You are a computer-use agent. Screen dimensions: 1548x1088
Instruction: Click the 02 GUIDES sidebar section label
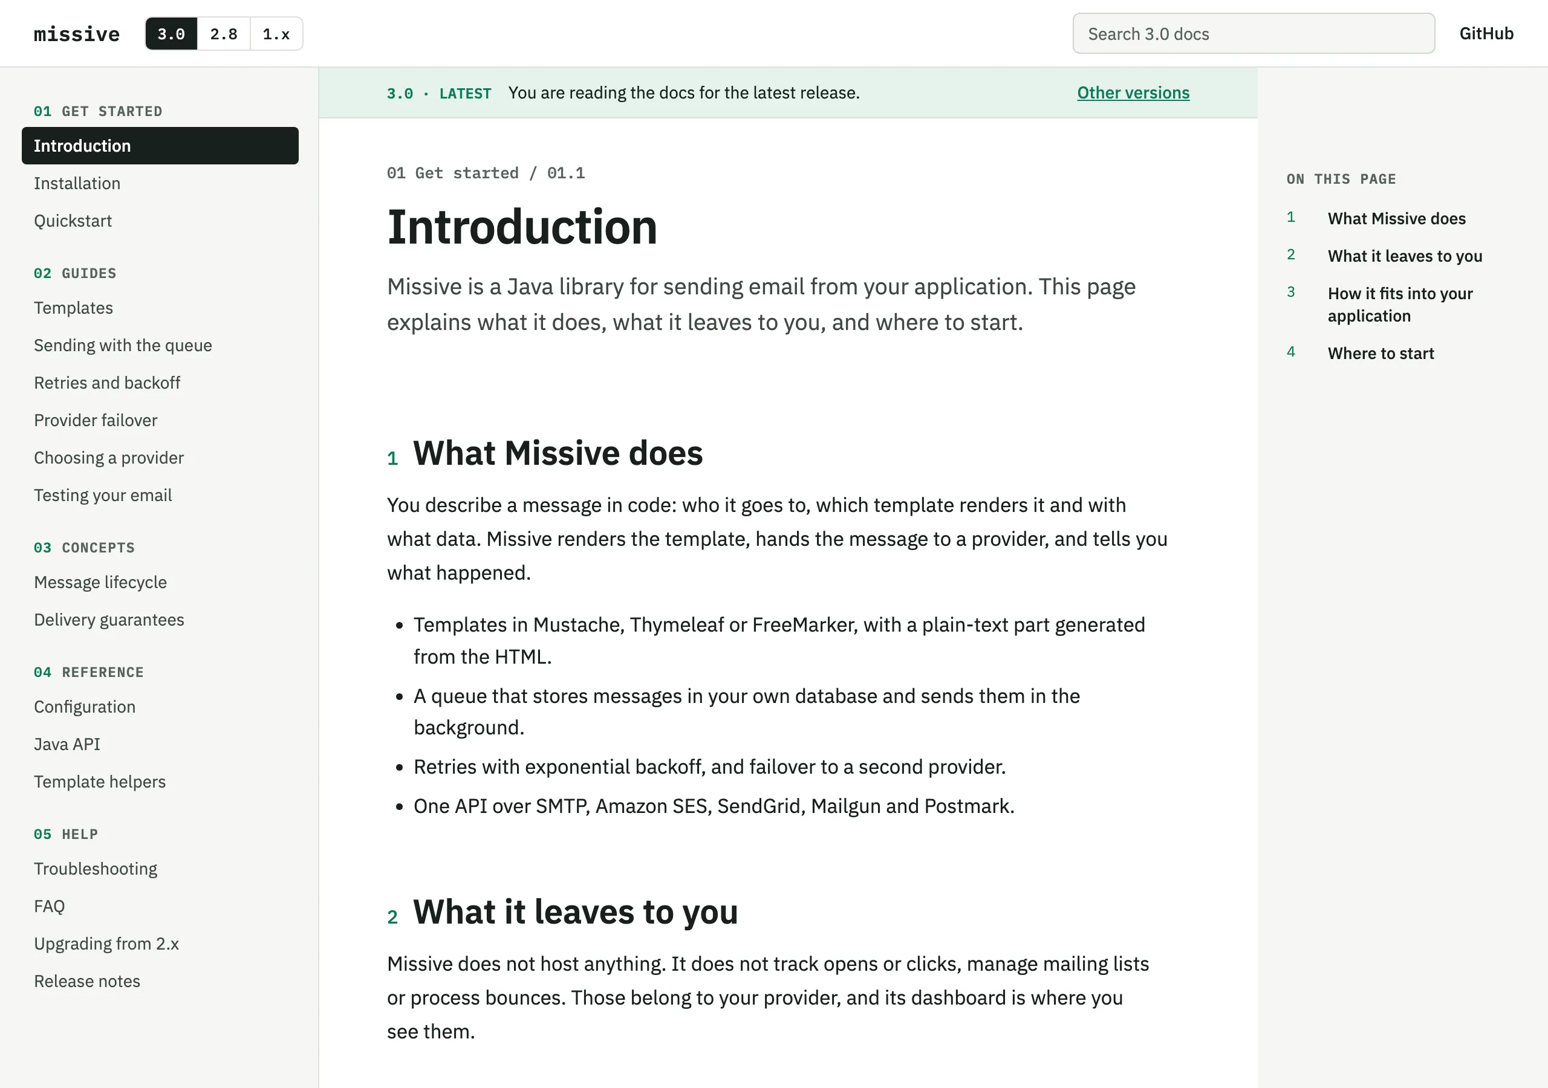(75, 273)
